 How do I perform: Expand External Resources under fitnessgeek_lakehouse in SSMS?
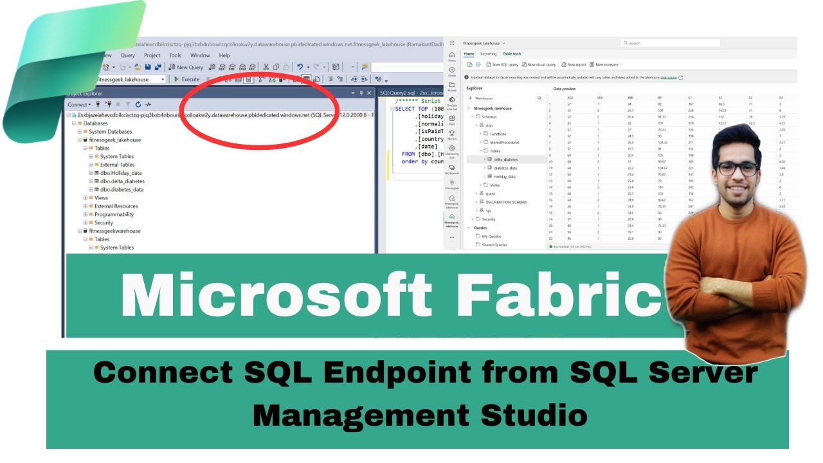(86, 206)
